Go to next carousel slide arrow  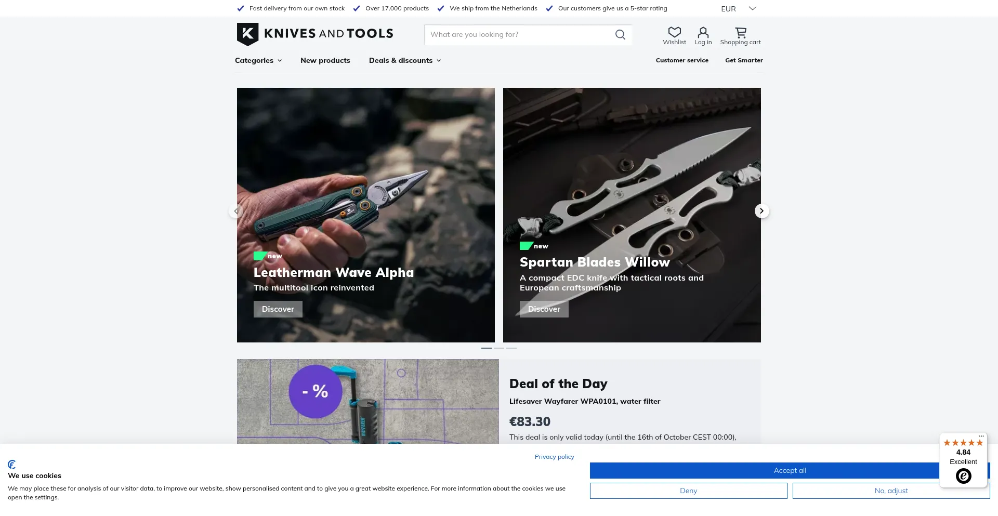(761, 211)
